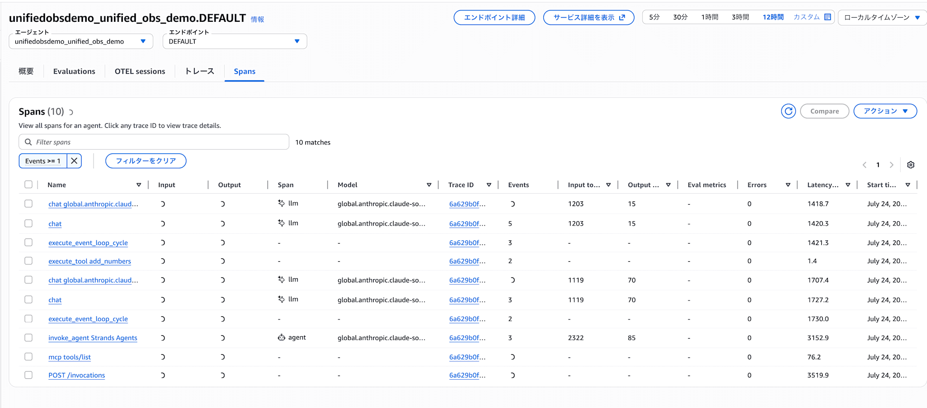Click latency value 3519.9
The width and height of the screenshot is (927, 408).
point(818,376)
